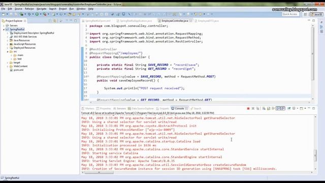Click Collapse All in Project Explorer
This screenshot has height=183, width=325.
[50, 21]
